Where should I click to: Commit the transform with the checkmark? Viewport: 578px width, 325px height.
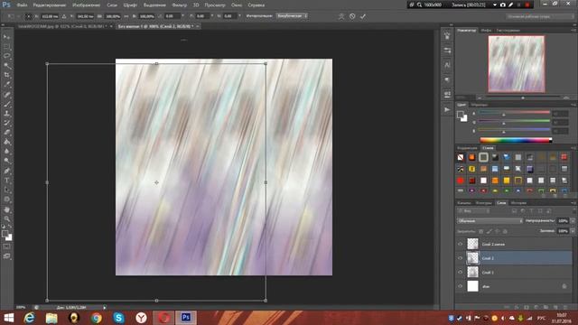tap(363, 16)
